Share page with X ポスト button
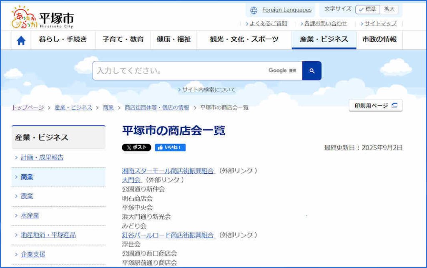This screenshot has width=427, height=268. point(136,147)
